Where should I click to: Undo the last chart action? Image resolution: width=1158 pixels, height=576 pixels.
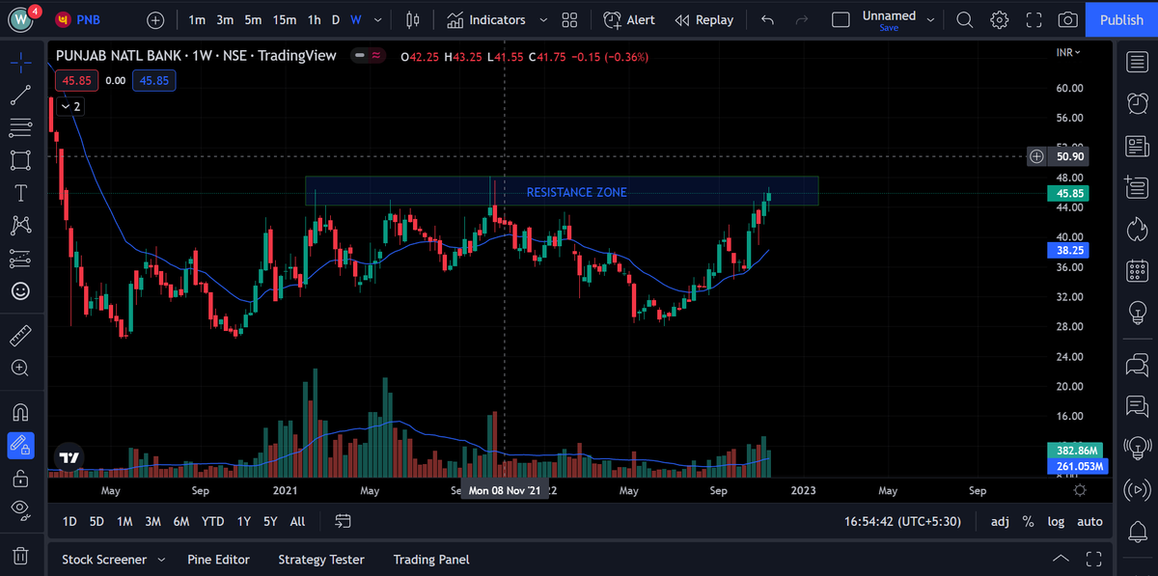point(767,20)
